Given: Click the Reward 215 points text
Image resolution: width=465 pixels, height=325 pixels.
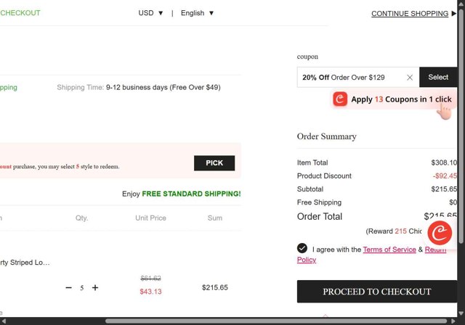Looking at the screenshot, I should 394,231.
